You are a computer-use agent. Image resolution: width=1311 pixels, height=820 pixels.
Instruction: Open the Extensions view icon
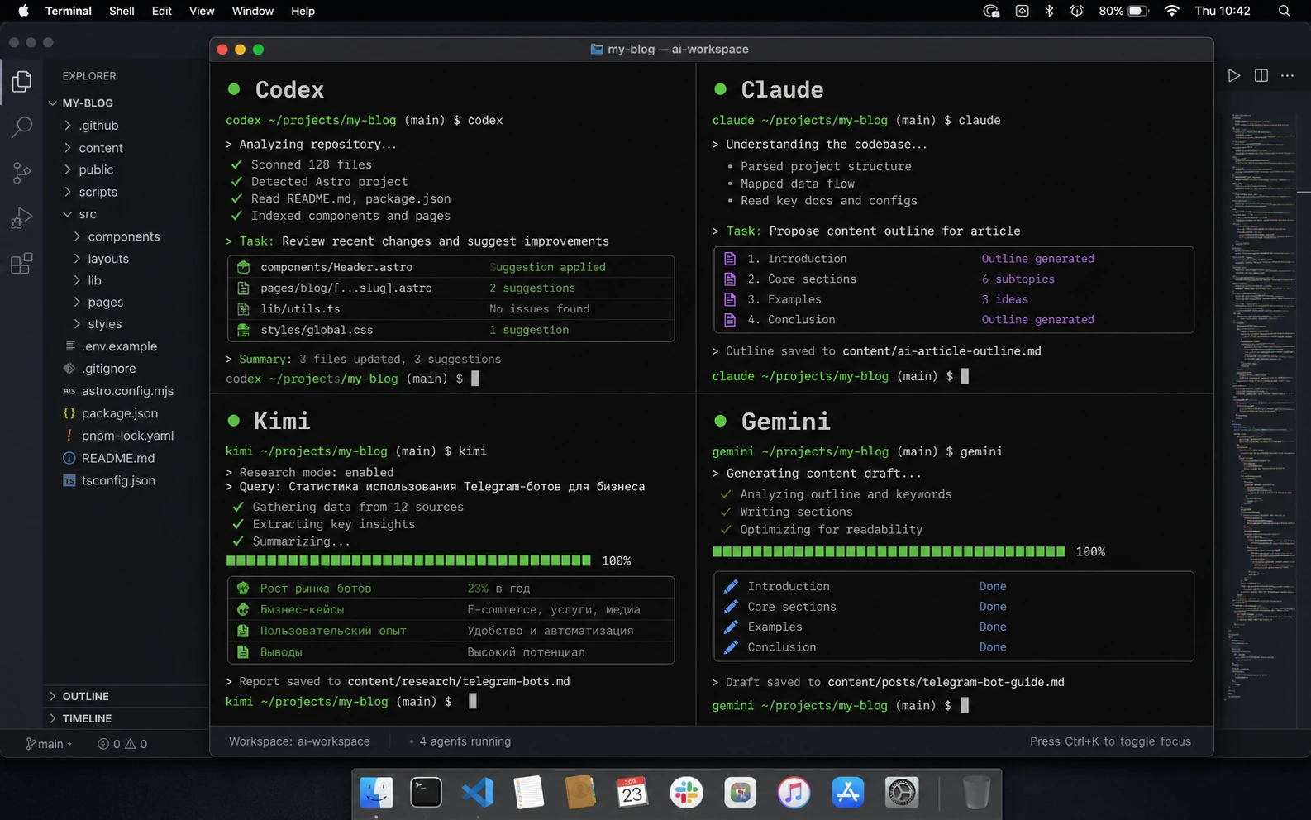(x=22, y=264)
